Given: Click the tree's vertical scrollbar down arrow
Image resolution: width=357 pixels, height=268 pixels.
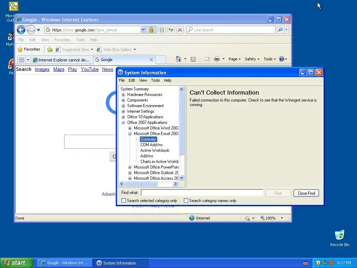Looking at the screenshot, I should (181, 178).
